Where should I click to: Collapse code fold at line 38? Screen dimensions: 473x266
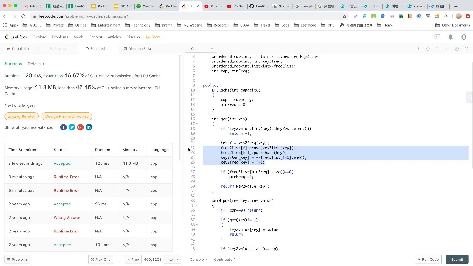coord(197,225)
